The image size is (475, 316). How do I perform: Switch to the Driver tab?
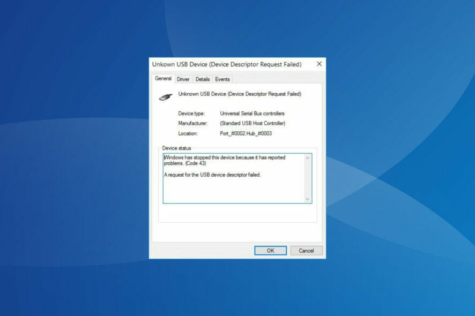pos(183,79)
